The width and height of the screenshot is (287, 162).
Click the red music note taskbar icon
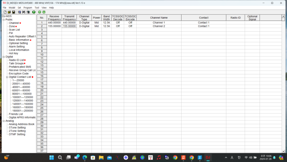(x=159, y=158)
